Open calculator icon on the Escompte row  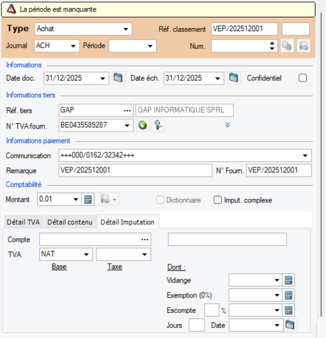(x=289, y=310)
